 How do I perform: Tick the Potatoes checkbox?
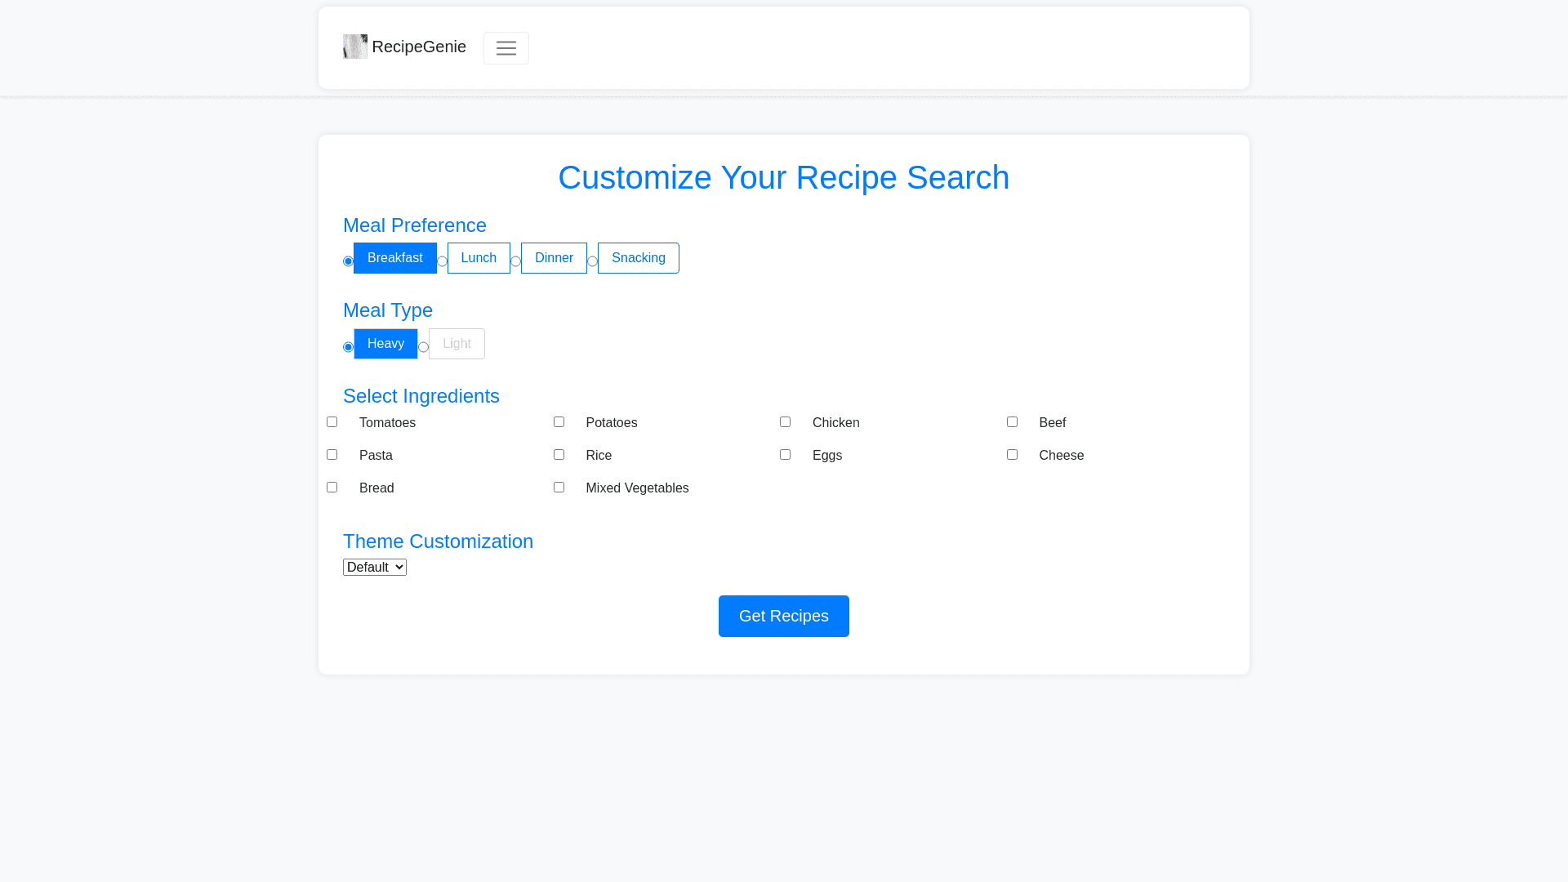(559, 422)
